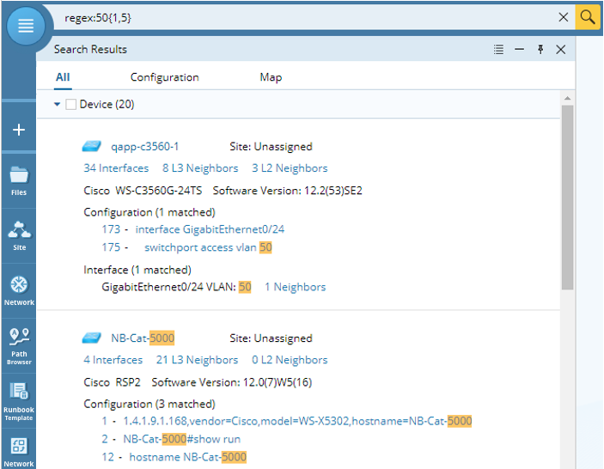This screenshot has height=469, width=604.
Task: Click the 34 Interfaces link
Action: pos(116,168)
